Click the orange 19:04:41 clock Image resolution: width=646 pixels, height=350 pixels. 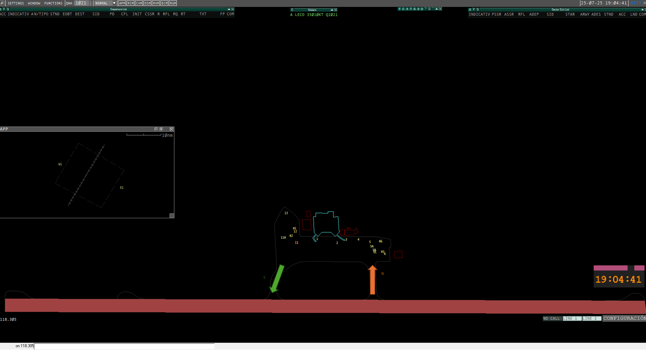point(618,279)
